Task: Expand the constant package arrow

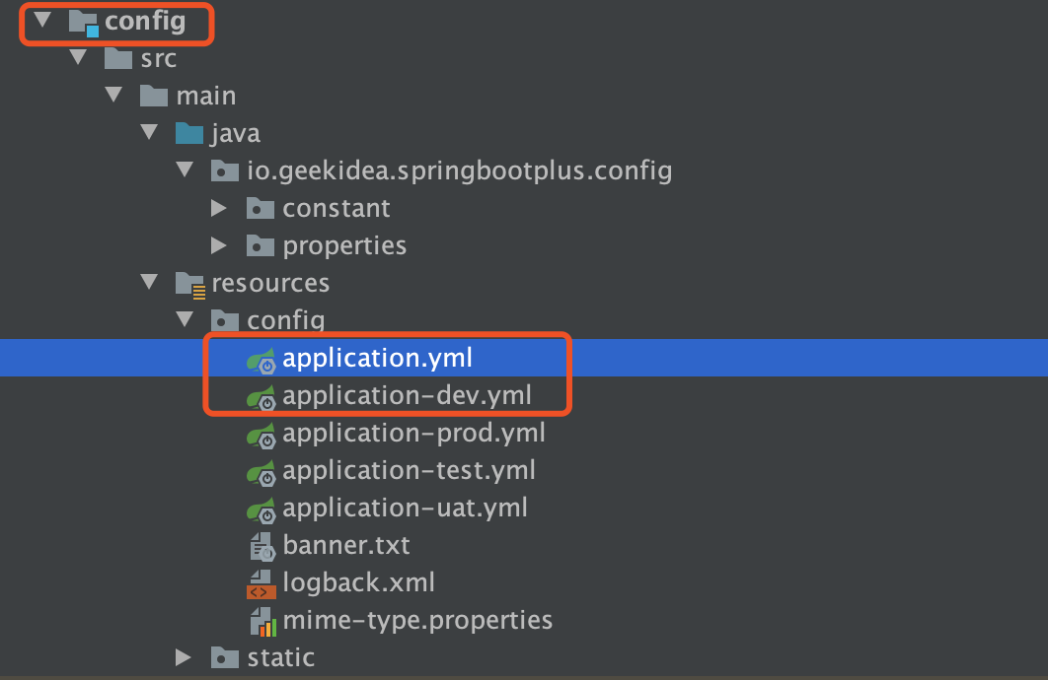Action: coord(220,209)
